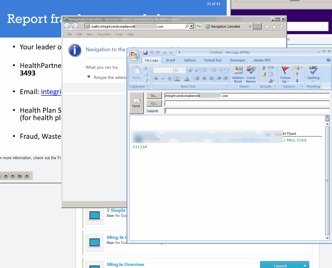
Task: Click the Refresh icon in Internet Explorer
Action: point(199,26)
